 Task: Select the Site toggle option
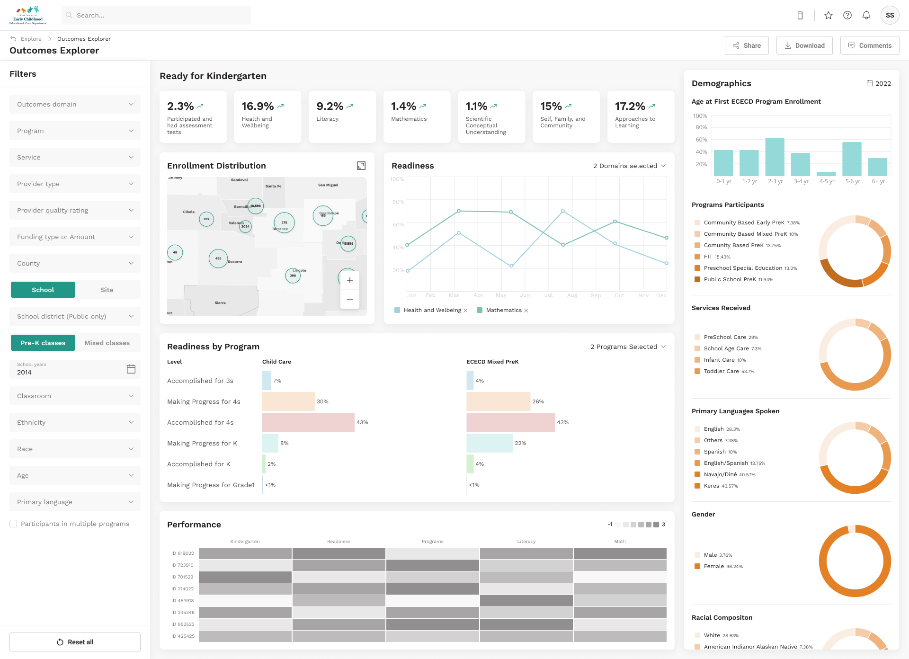tap(107, 290)
